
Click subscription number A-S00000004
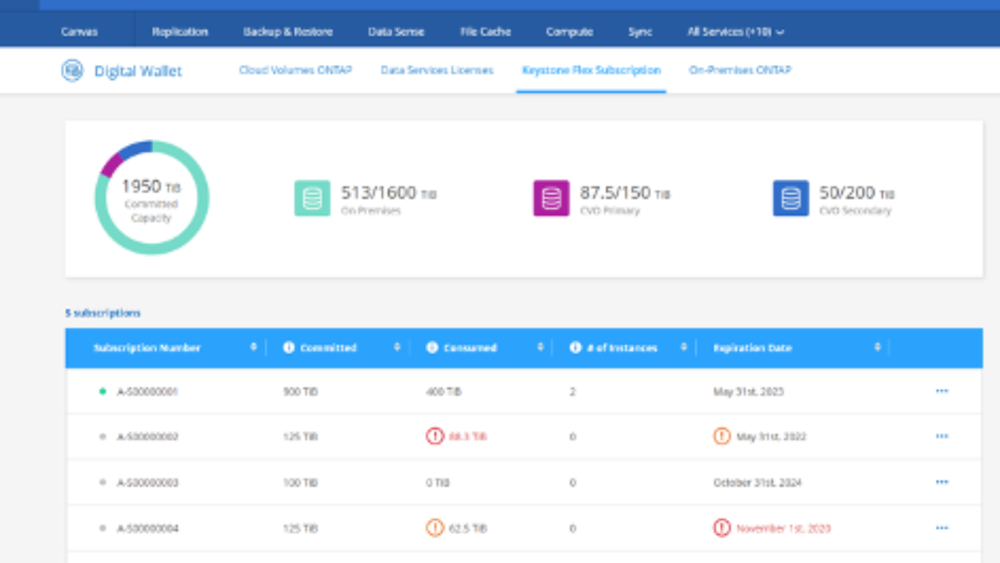tap(148, 528)
